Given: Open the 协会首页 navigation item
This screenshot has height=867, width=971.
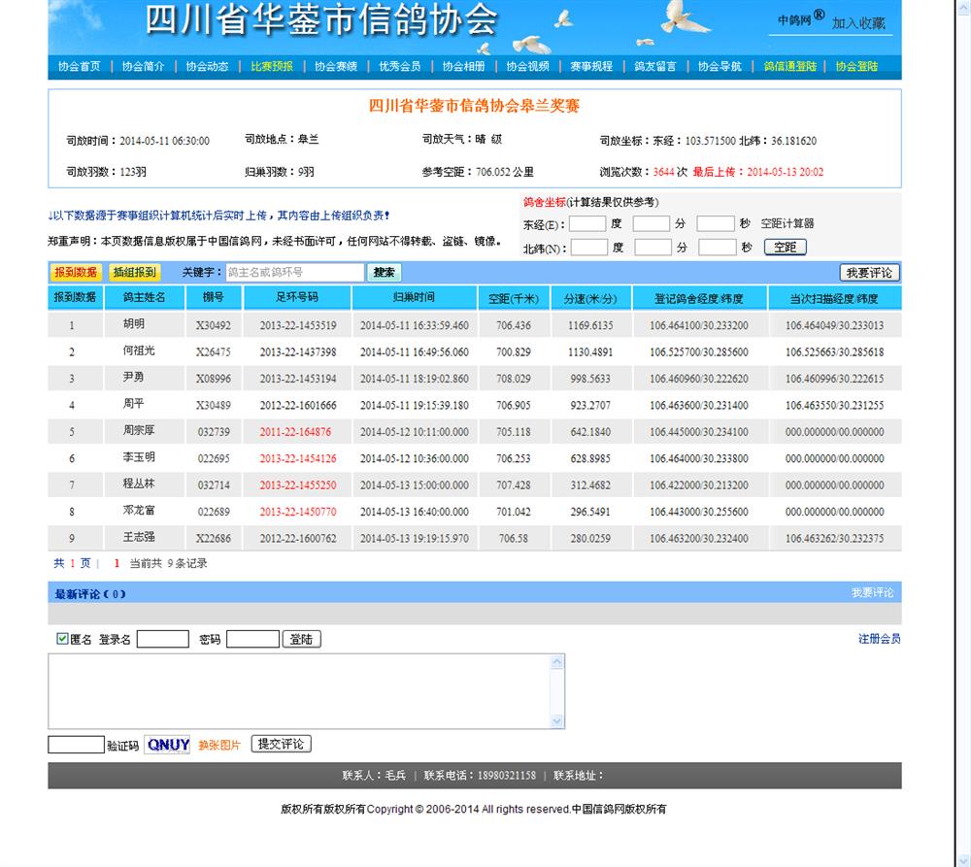Looking at the screenshot, I should [80, 66].
